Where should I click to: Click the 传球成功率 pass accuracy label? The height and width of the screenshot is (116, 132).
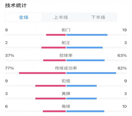pos(66,68)
